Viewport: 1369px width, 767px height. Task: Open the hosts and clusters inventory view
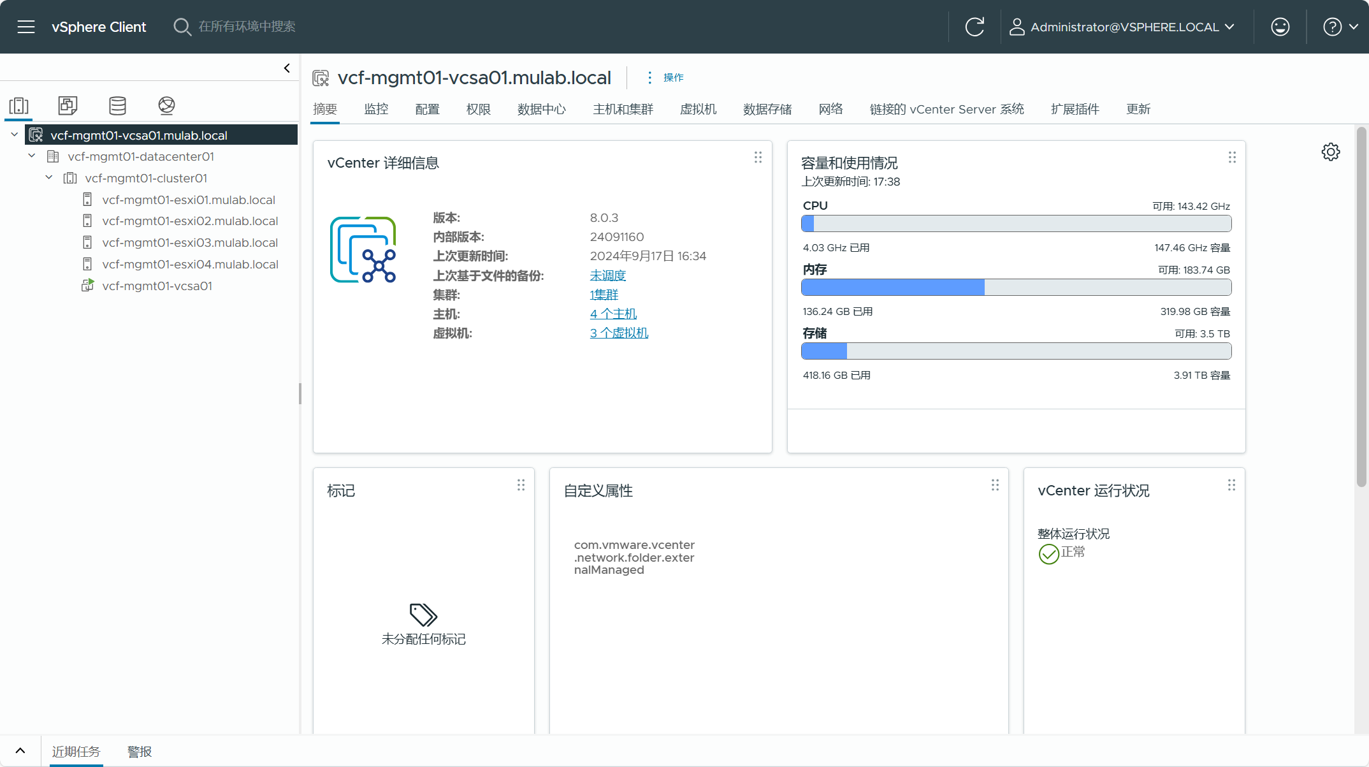[x=18, y=106]
